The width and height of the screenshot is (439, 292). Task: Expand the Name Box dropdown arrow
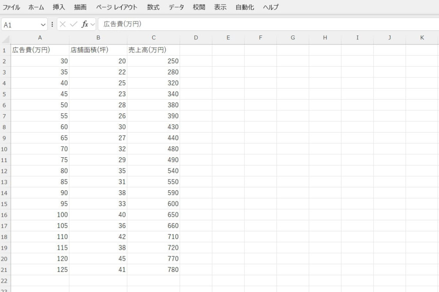(x=42, y=25)
